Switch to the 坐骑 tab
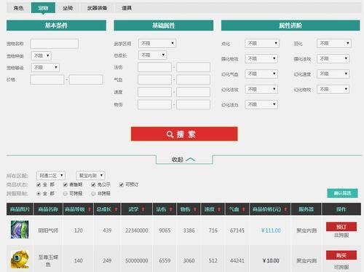364x272 pixels. [x=68, y=8]
